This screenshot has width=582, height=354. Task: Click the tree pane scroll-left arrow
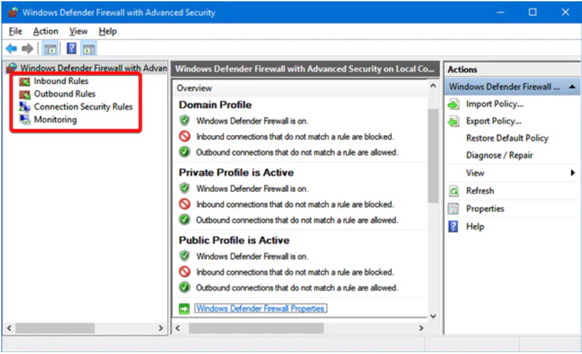click(x=9, y=328)
